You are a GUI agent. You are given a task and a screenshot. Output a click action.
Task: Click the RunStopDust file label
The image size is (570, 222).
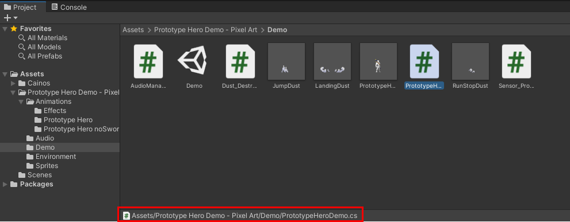tap(470, 86)
